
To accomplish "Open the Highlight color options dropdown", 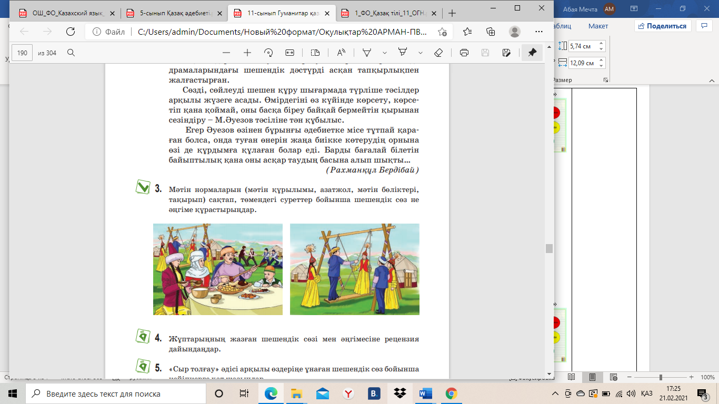I will [x=420, y=53].
